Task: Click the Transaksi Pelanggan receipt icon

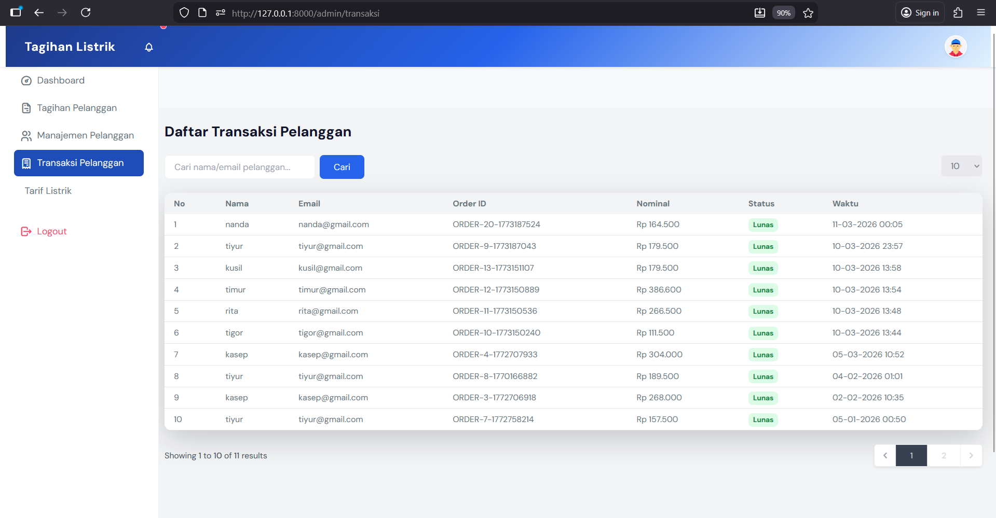Action: pyautogui.click(x=26, y=163)
